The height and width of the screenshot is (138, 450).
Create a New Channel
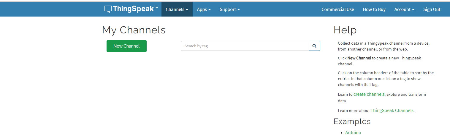(126, 46)
